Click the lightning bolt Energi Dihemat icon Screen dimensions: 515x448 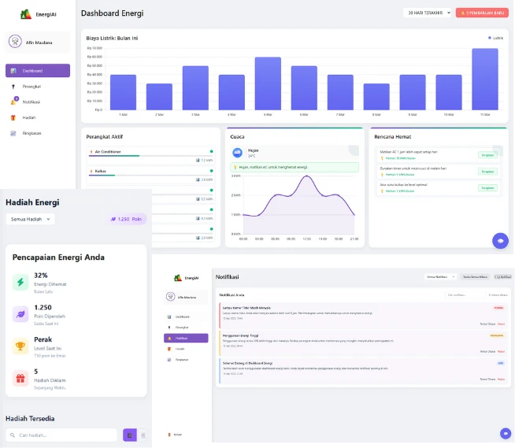20,282
